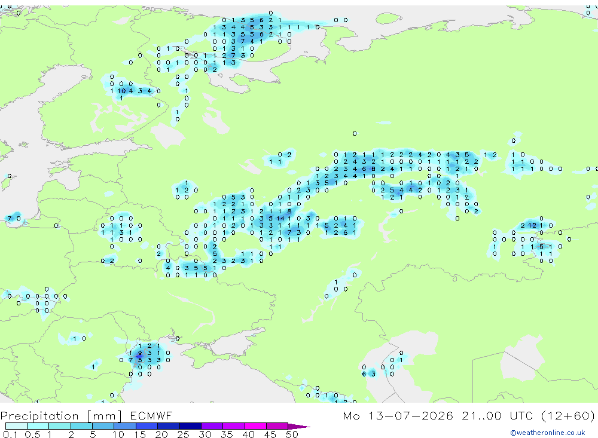Viewport: 598px width, 438px height.
Task: Click the 10–15 mm legend color segment
Action: pos(125,426)
